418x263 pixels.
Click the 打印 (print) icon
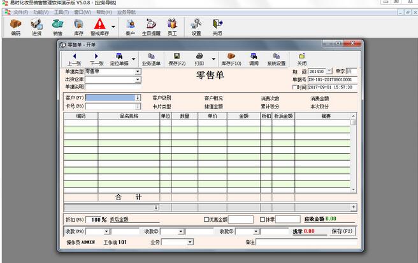[x=199, y=60]
